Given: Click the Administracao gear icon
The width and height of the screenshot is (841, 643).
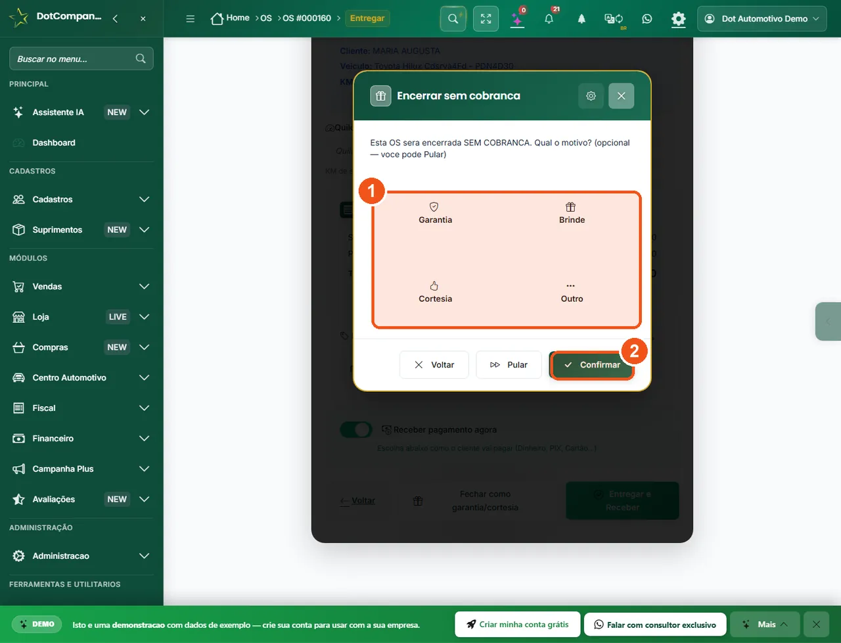Looking at the screenshot, I should 18,556.
